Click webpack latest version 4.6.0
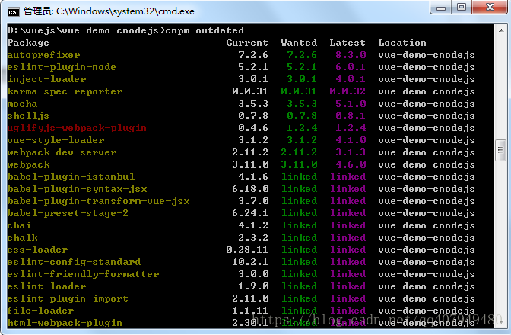The image size is (511, 335). point(351,164)
